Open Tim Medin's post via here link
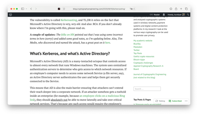The height and width of the screenshot is (115, 198). [108, 43]
